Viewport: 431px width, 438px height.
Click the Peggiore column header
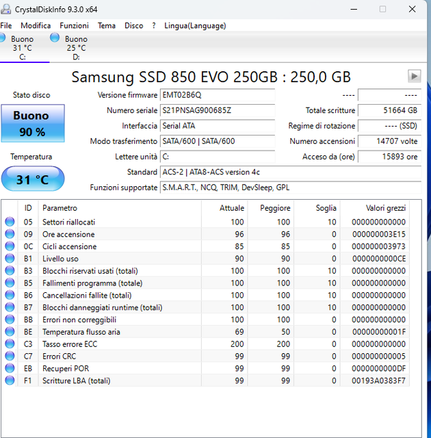pyautogui.click(x=271, y=208)
